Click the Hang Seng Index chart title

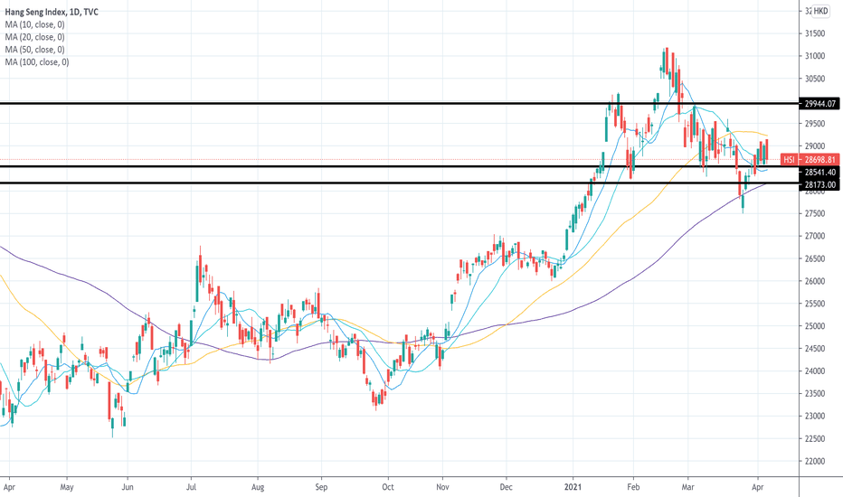[52, 12]
